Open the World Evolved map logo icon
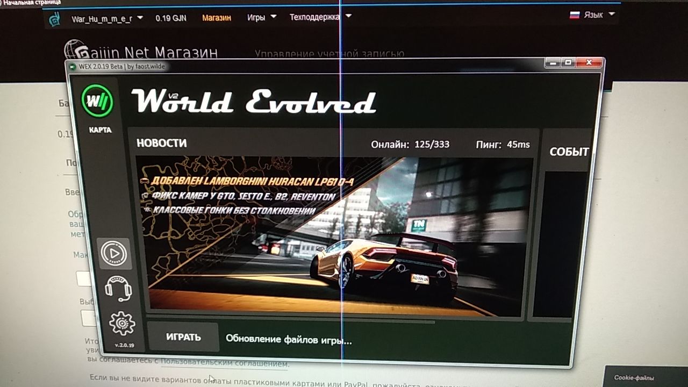This screenshot has width=688, height=387. [97, 100]
